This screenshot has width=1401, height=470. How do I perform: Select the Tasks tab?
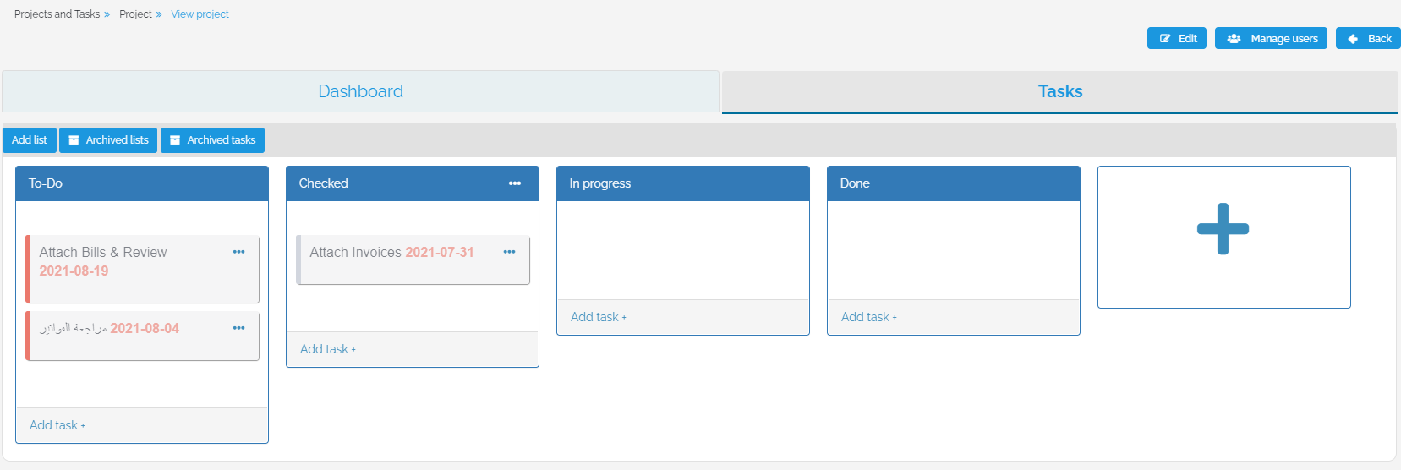(1059, 91)
